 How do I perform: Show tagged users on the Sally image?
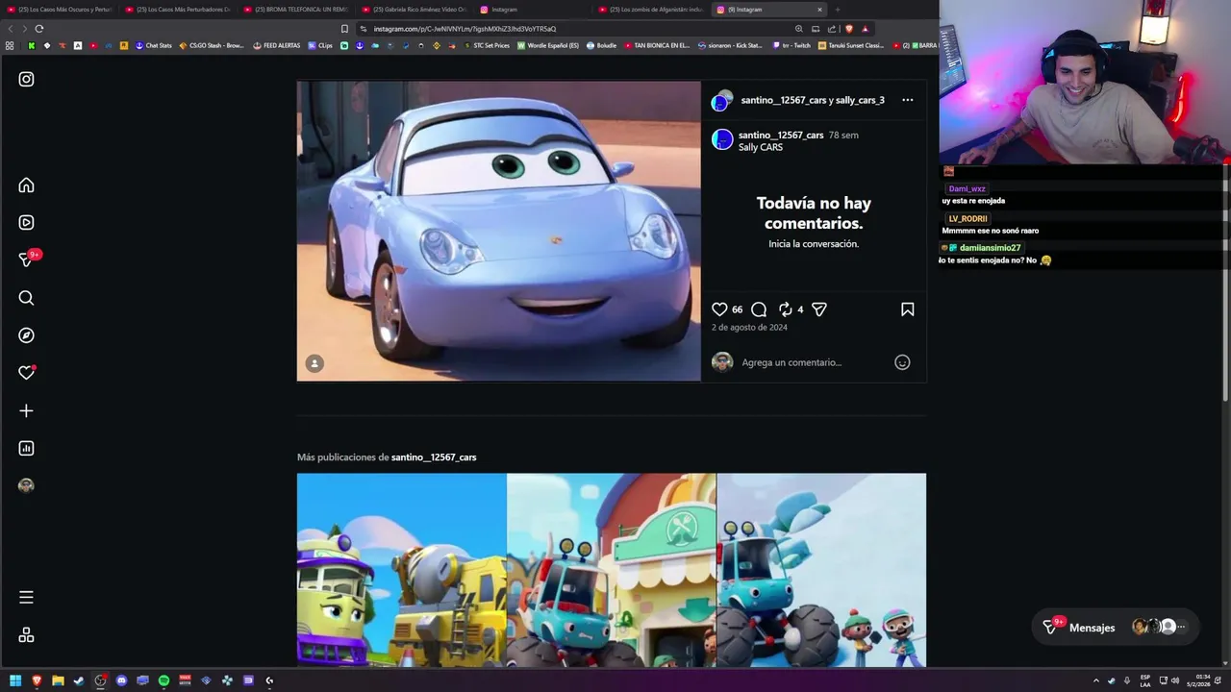(x=314, y=363)
